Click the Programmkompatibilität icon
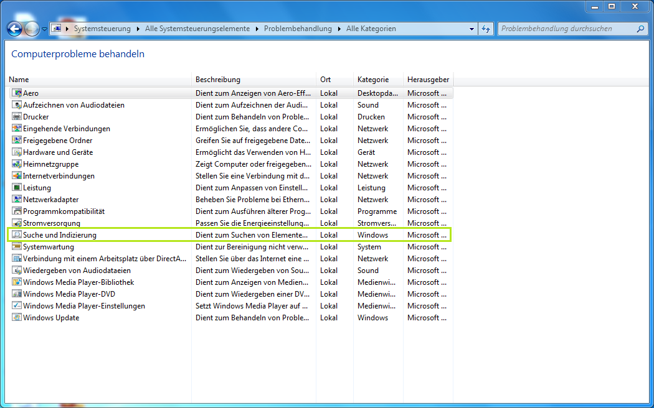The image size is (654, 408). click(17, 211)
